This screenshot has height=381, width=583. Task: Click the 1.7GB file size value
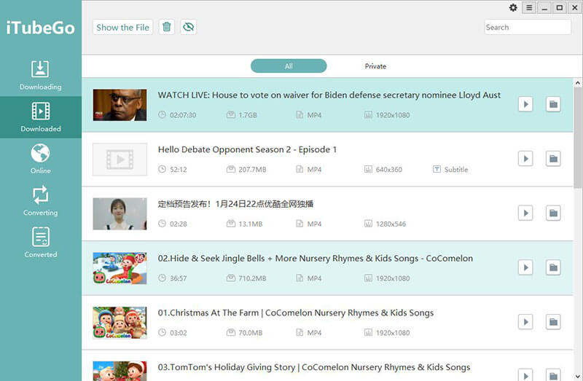(x=248, y=115)
